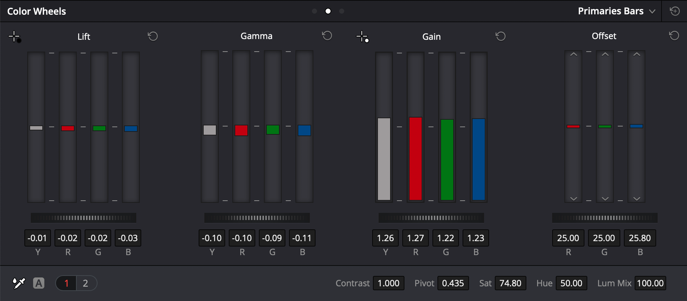Click the Gain master jog wheel
The width and height of the screenshot is (687, 301).
431,218
